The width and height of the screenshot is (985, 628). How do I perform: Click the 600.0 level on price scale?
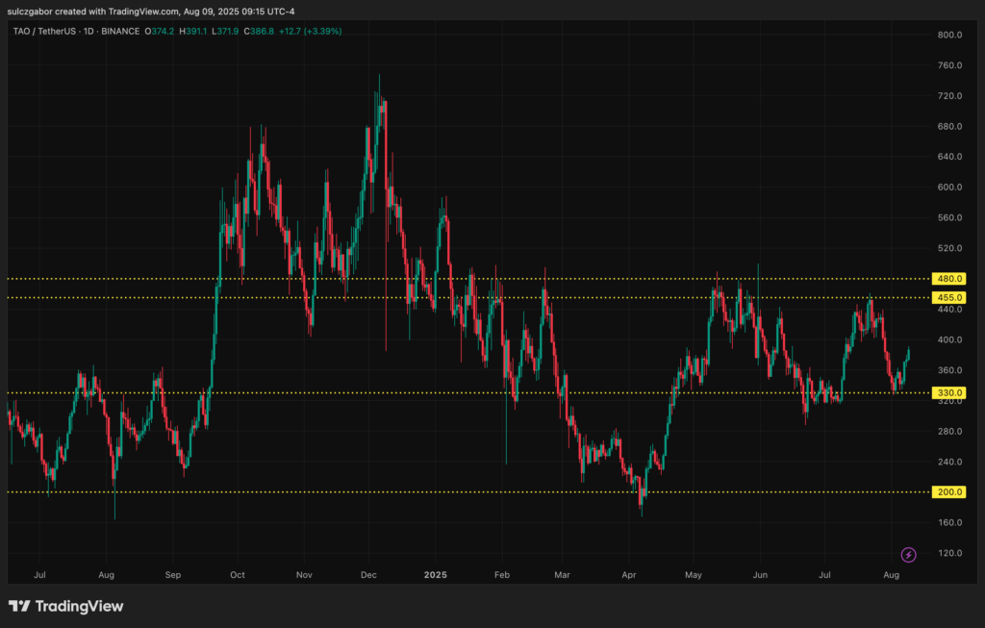(949, 188)
